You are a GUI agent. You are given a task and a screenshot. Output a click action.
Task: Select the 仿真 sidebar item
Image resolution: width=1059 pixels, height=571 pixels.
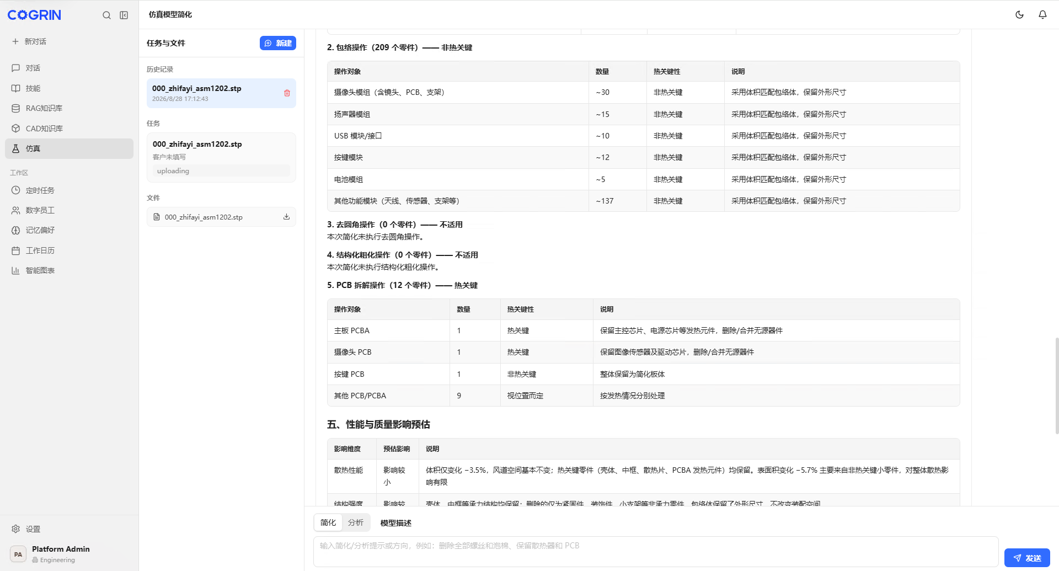[69, 148]
